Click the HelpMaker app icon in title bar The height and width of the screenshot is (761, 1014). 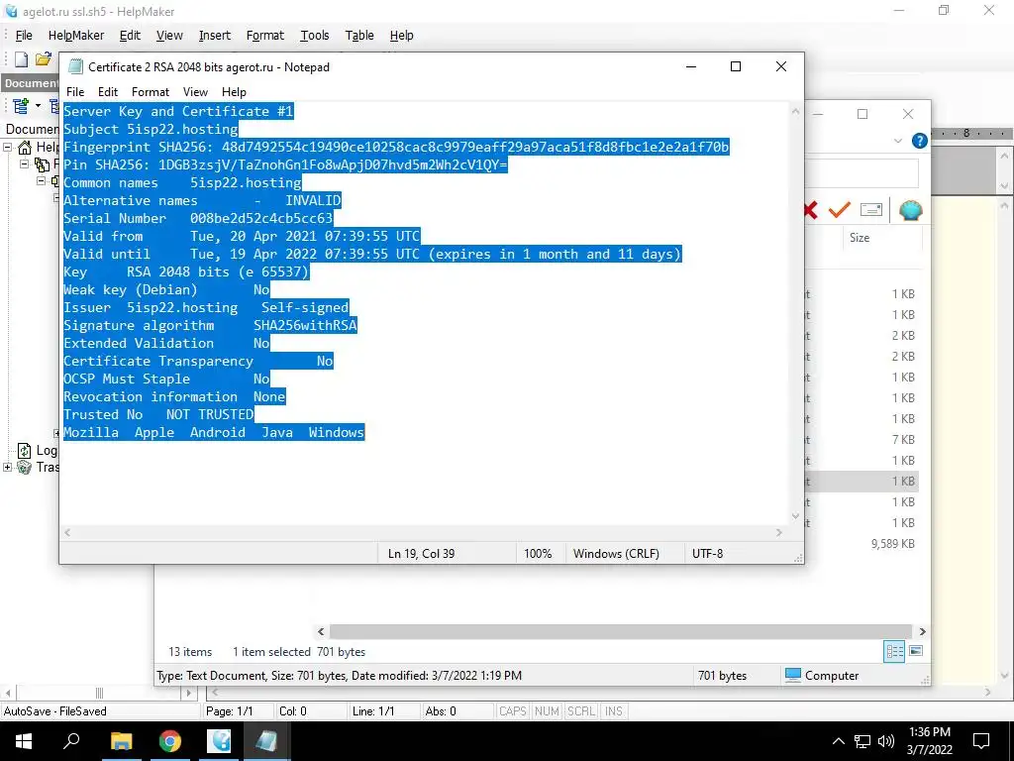pyautogui.click(x=10, y=11)
